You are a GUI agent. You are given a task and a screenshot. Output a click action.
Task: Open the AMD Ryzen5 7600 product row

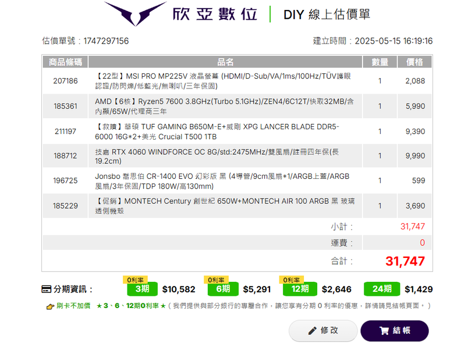click(x=225, y=106)
